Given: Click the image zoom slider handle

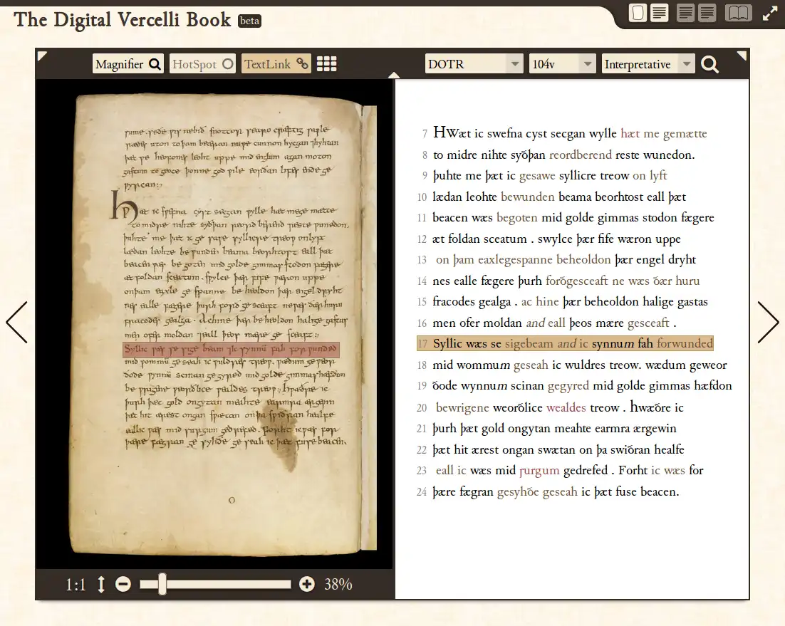Looking at the screenshot, I should point(162,584).
